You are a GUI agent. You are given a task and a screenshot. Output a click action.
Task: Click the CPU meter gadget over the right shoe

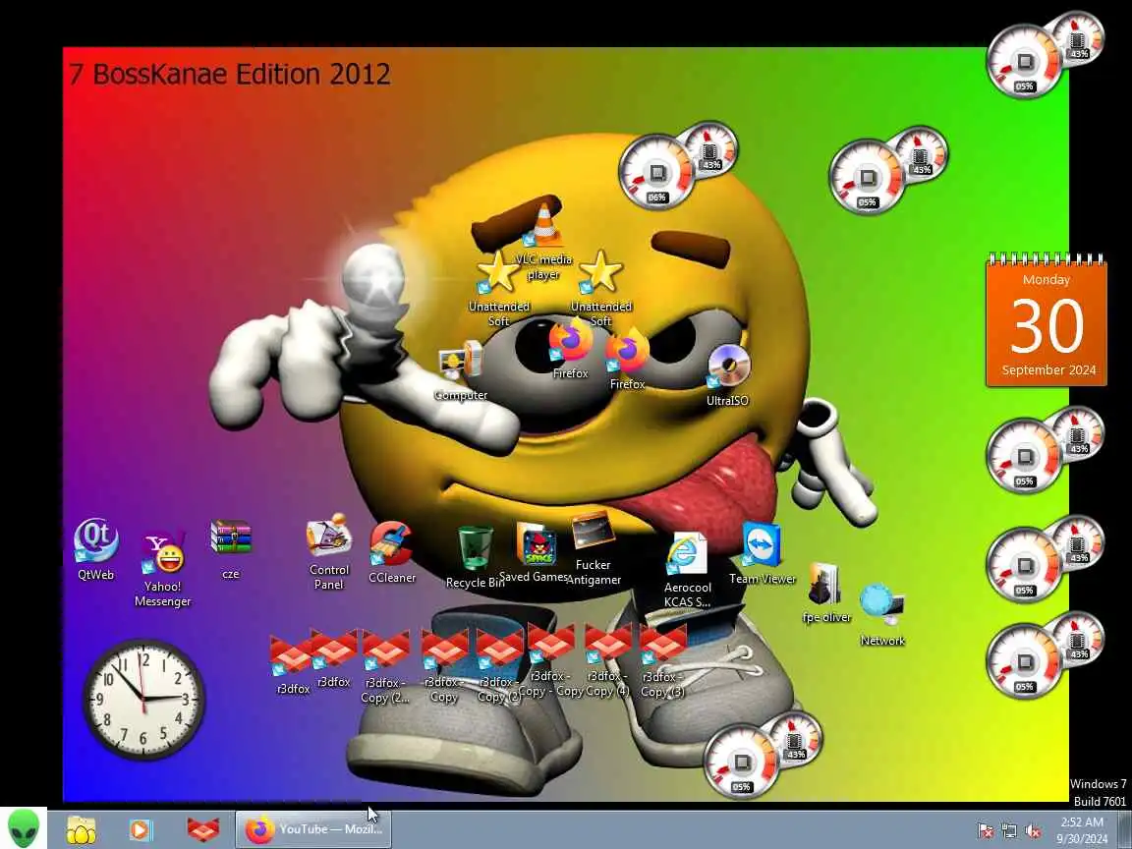click(763, 756)
